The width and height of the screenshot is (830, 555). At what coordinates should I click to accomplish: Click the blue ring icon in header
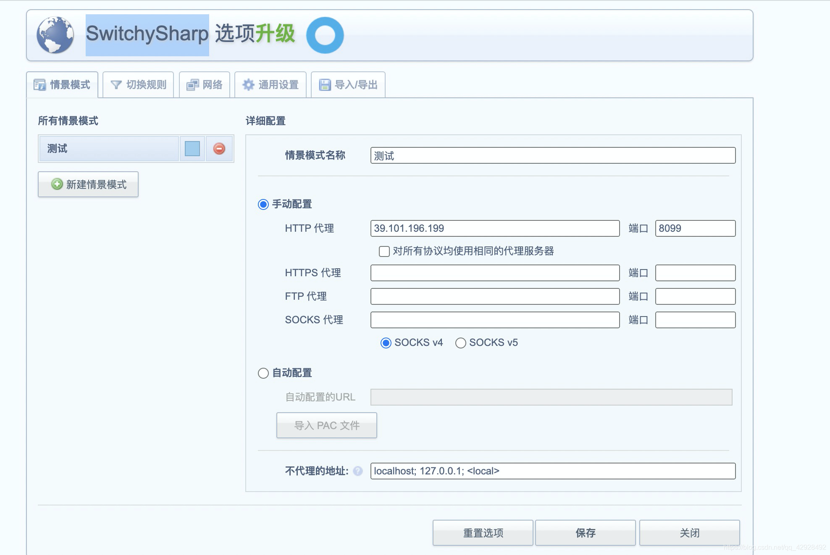click(325, 35)
